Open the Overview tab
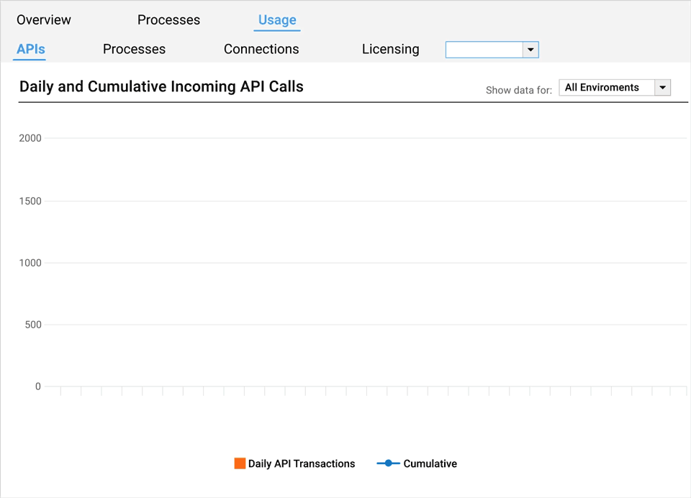Screen dimensions: 691x498 coord(44,20)
